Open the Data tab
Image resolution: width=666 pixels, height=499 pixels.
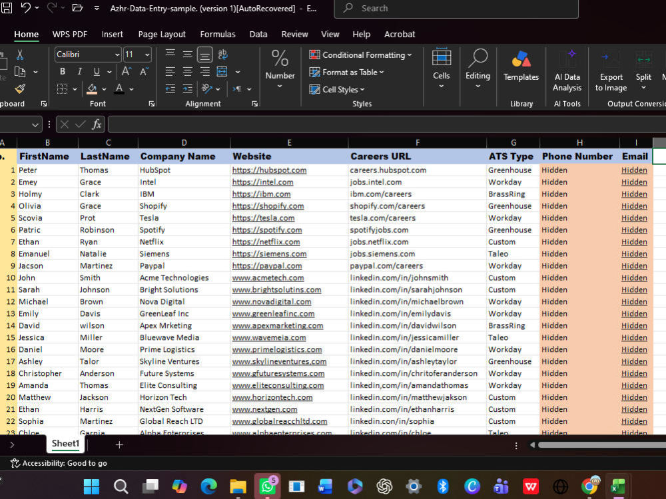tap(258, 35)
